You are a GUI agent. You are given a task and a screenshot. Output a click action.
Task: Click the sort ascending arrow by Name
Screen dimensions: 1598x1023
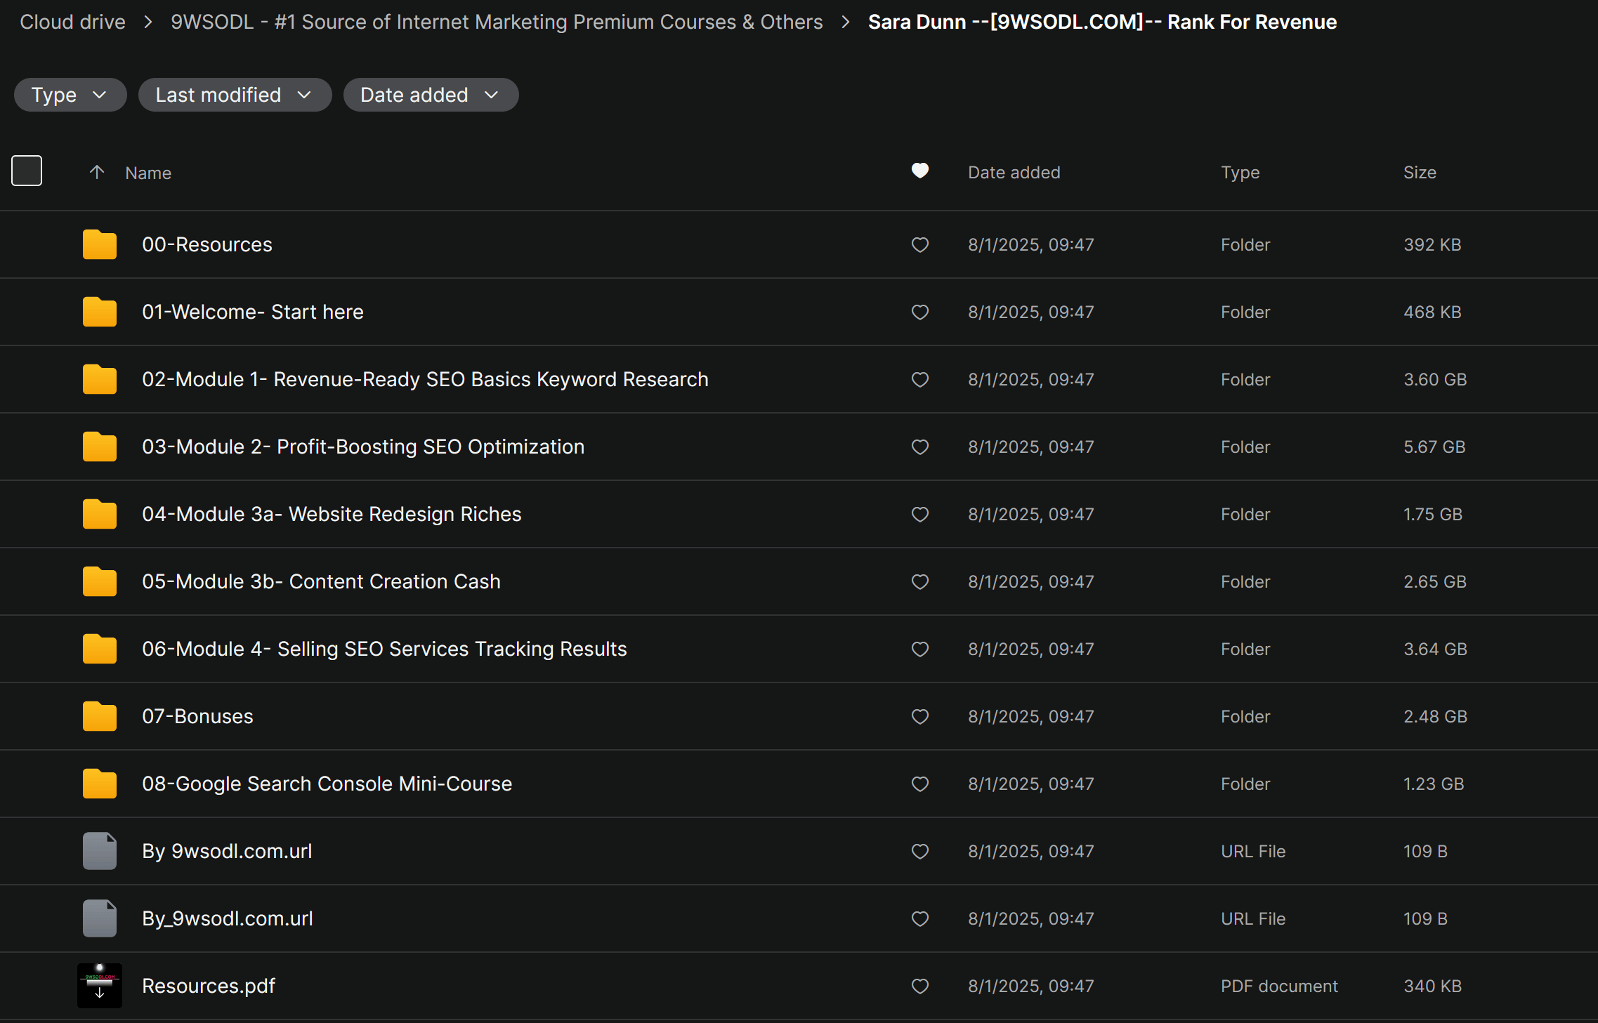tap(97, 172)
